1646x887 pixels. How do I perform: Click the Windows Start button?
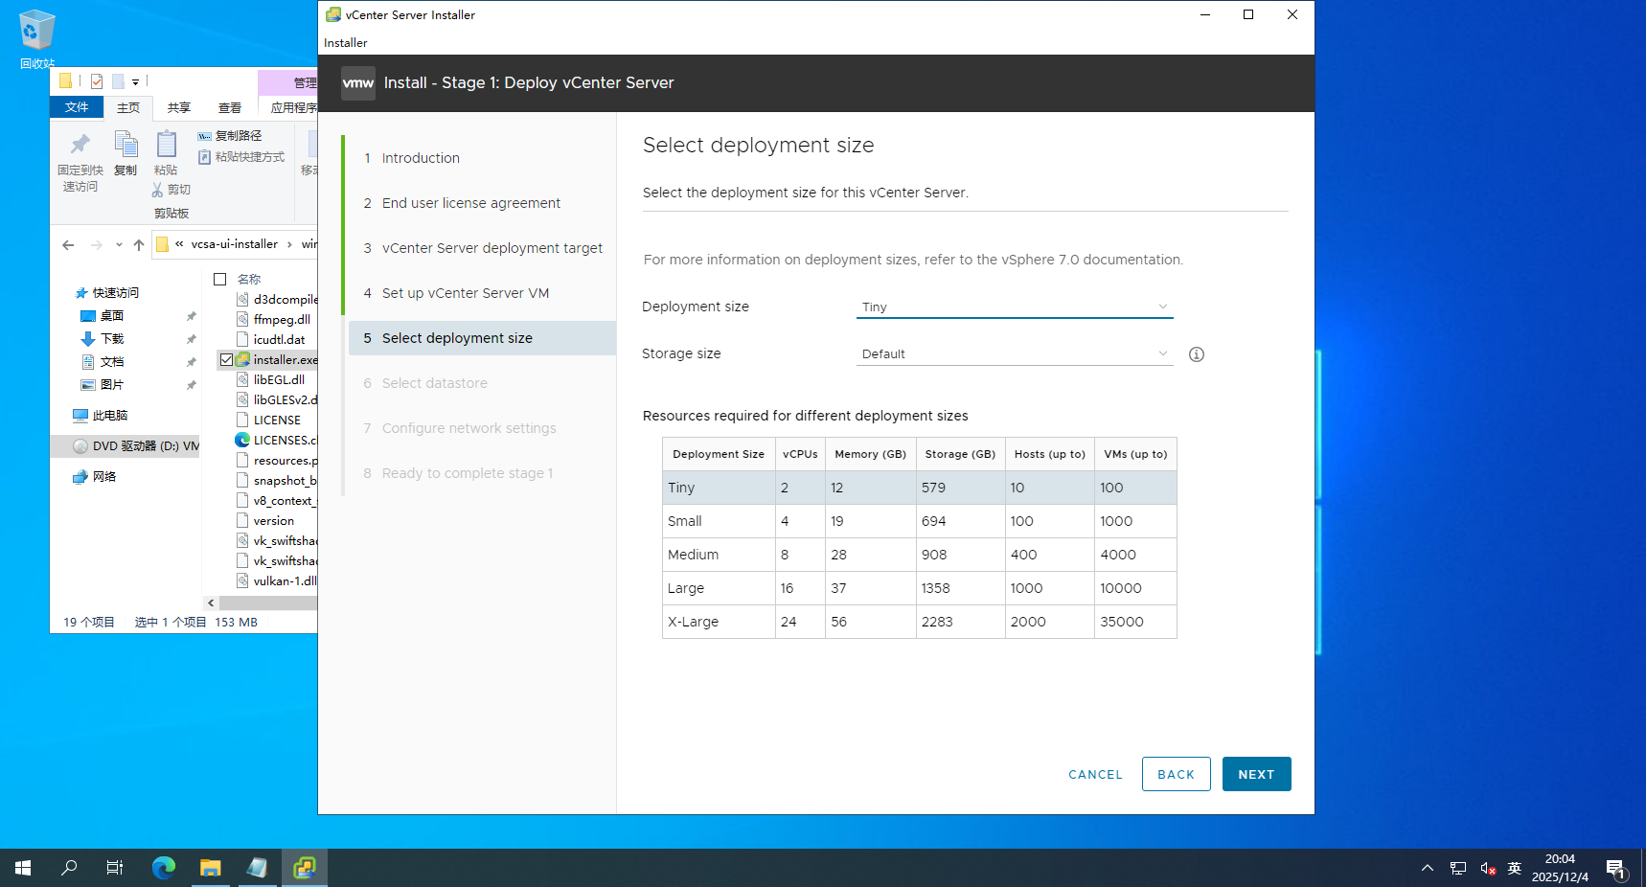tap(23, 868)
